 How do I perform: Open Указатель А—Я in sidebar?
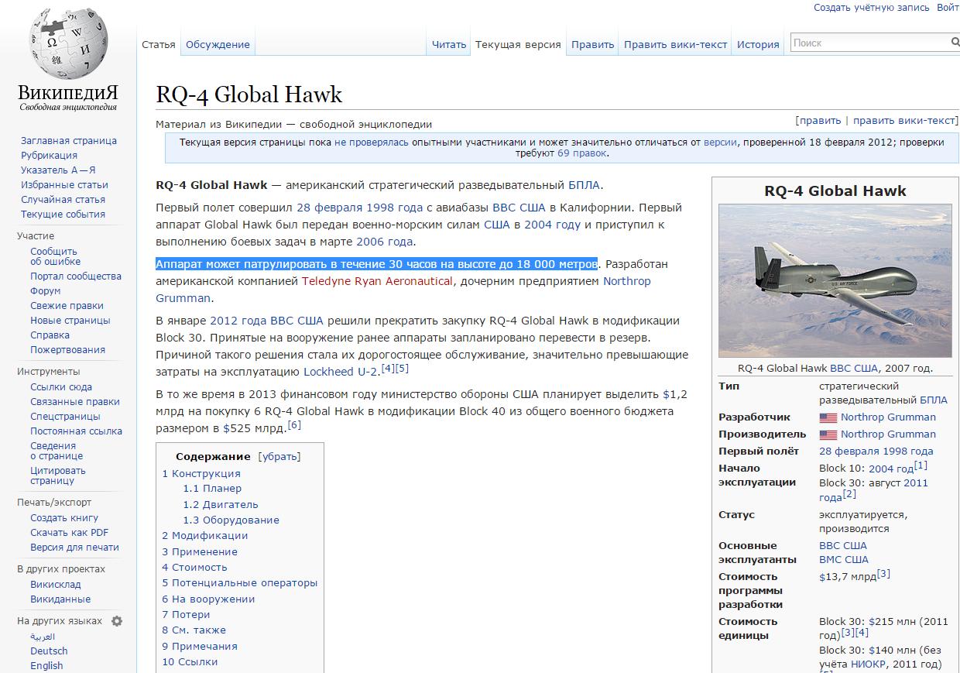pos(58,170)
